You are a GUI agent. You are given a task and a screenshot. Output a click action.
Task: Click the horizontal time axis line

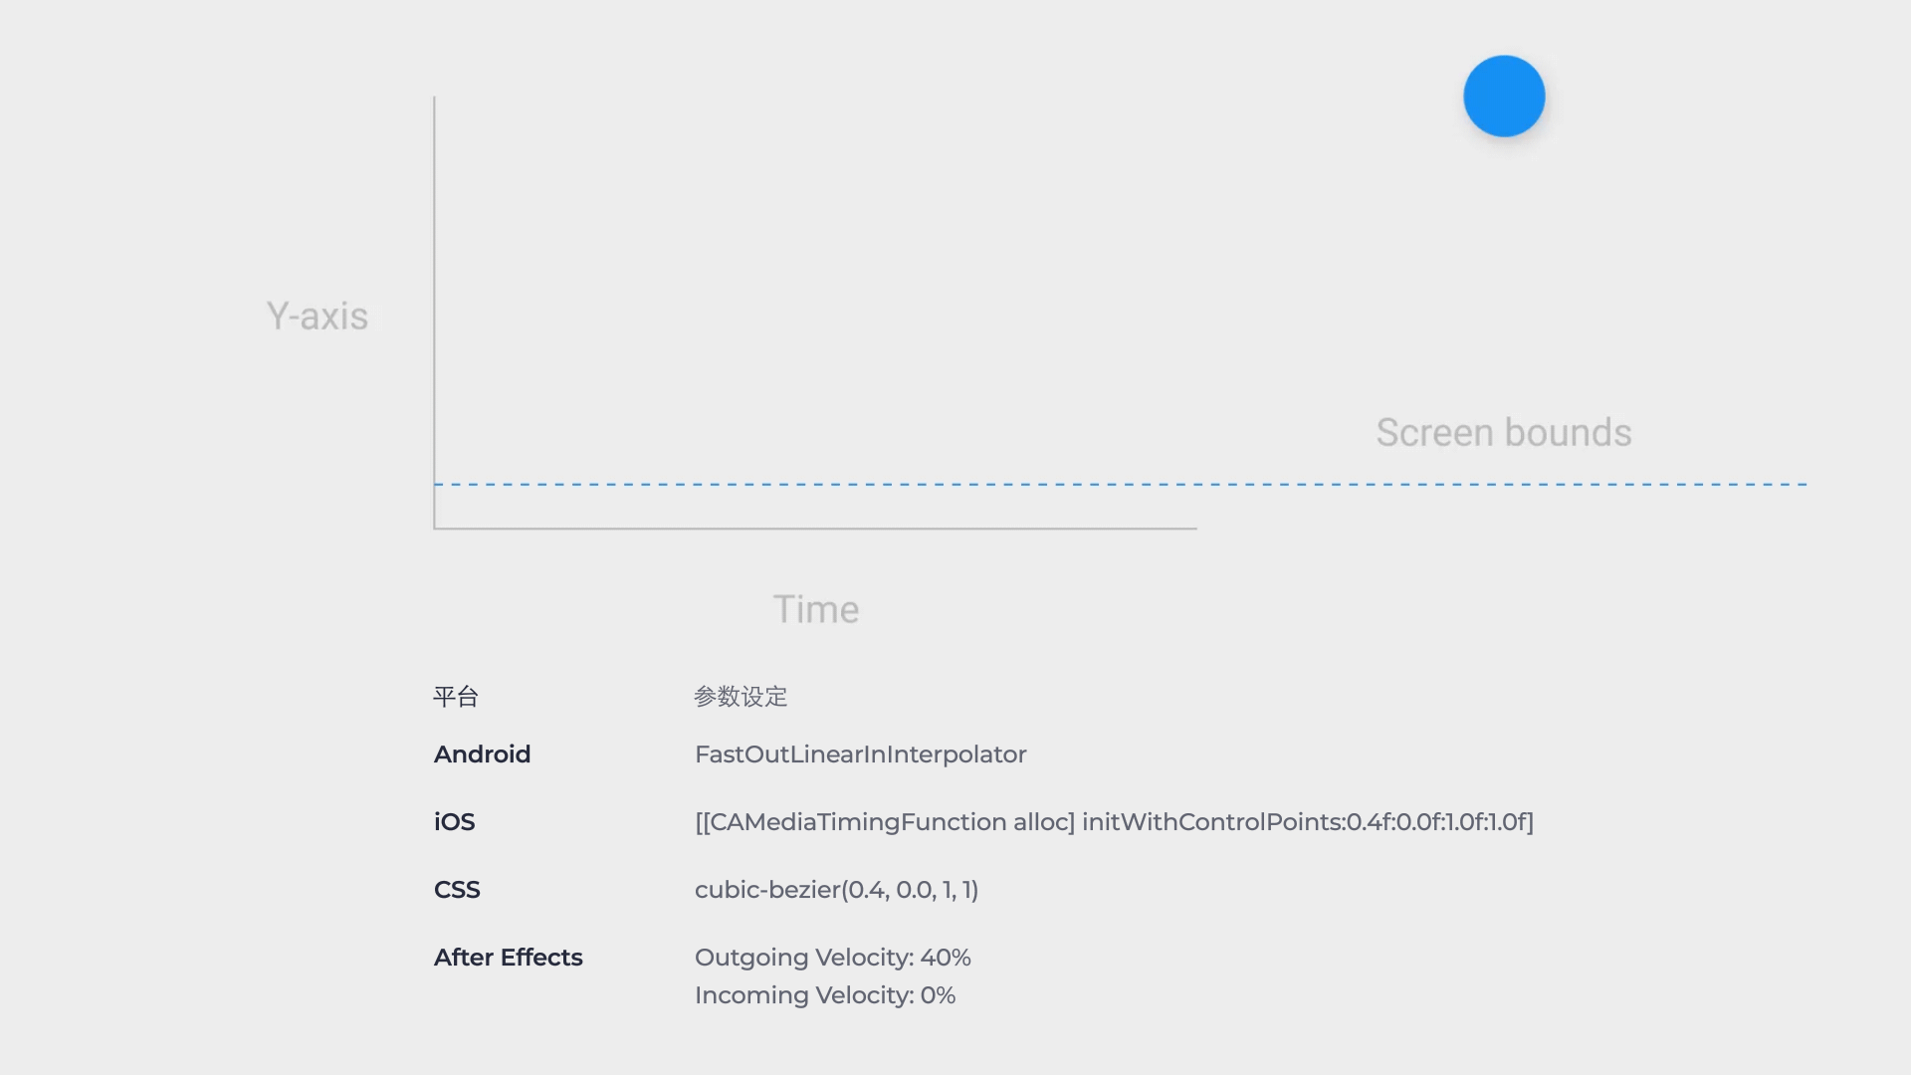[816, 529]
